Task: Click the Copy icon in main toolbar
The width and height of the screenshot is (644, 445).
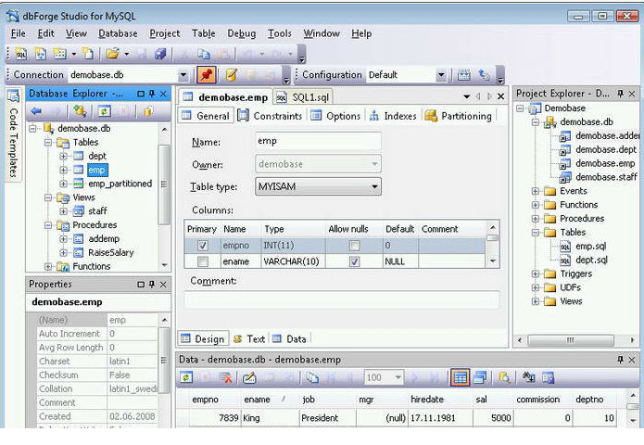Action: coord(203,54)
